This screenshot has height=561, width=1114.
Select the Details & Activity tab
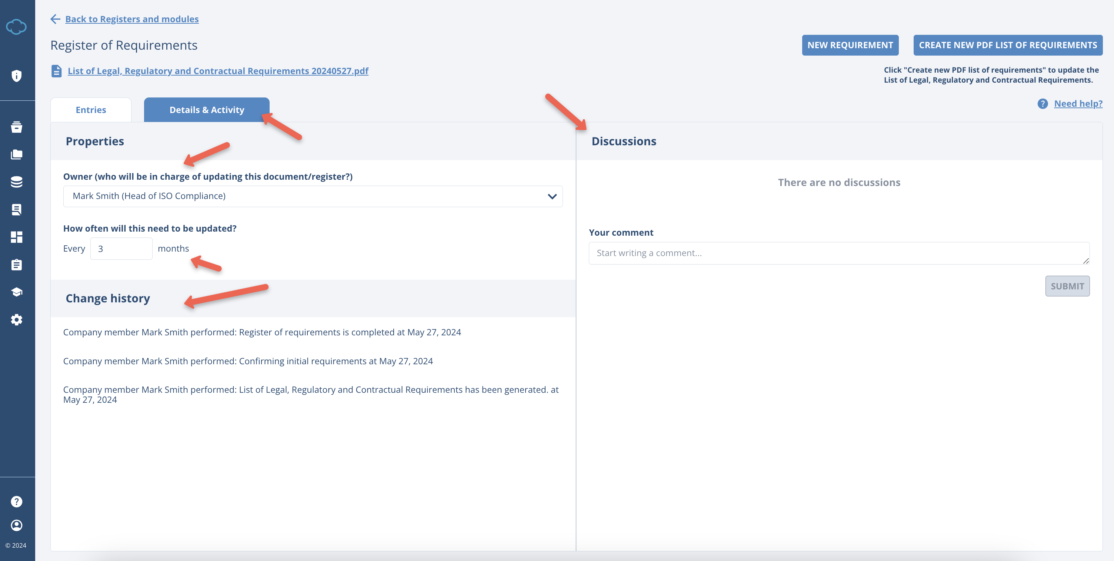click(207, 110)
